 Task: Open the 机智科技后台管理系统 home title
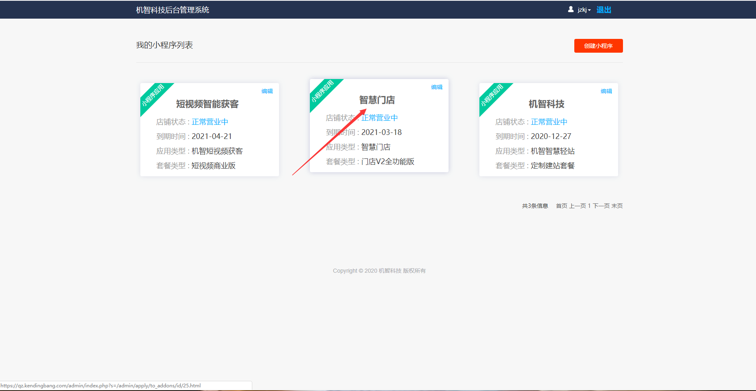tap(172, 10)
